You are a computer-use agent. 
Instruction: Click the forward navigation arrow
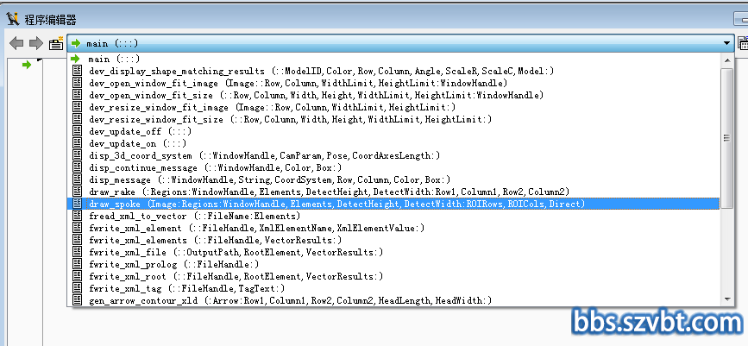[36, 44]
